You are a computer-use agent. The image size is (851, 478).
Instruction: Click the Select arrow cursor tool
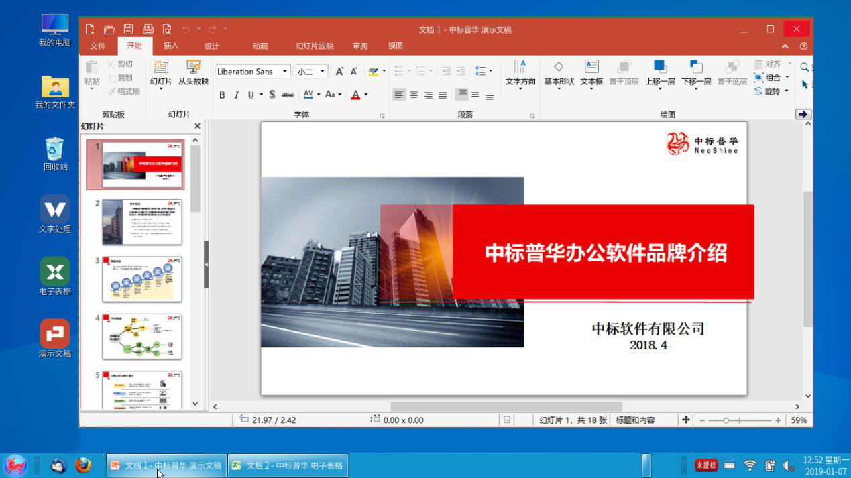[805, 84]
